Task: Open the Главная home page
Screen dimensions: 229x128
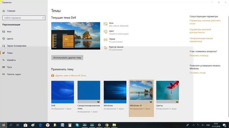Action: pos(9,11)
